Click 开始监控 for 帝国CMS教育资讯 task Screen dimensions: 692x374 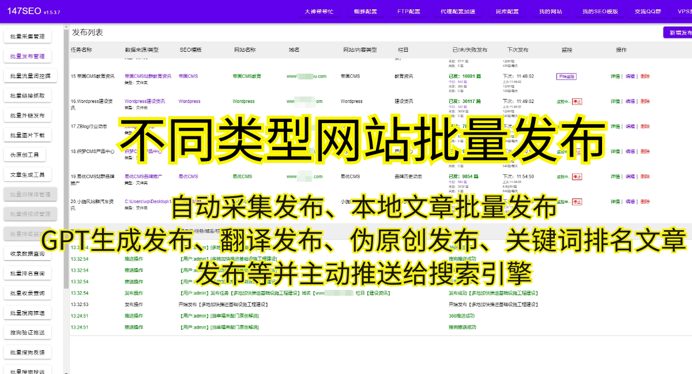[x=566, y=77]
